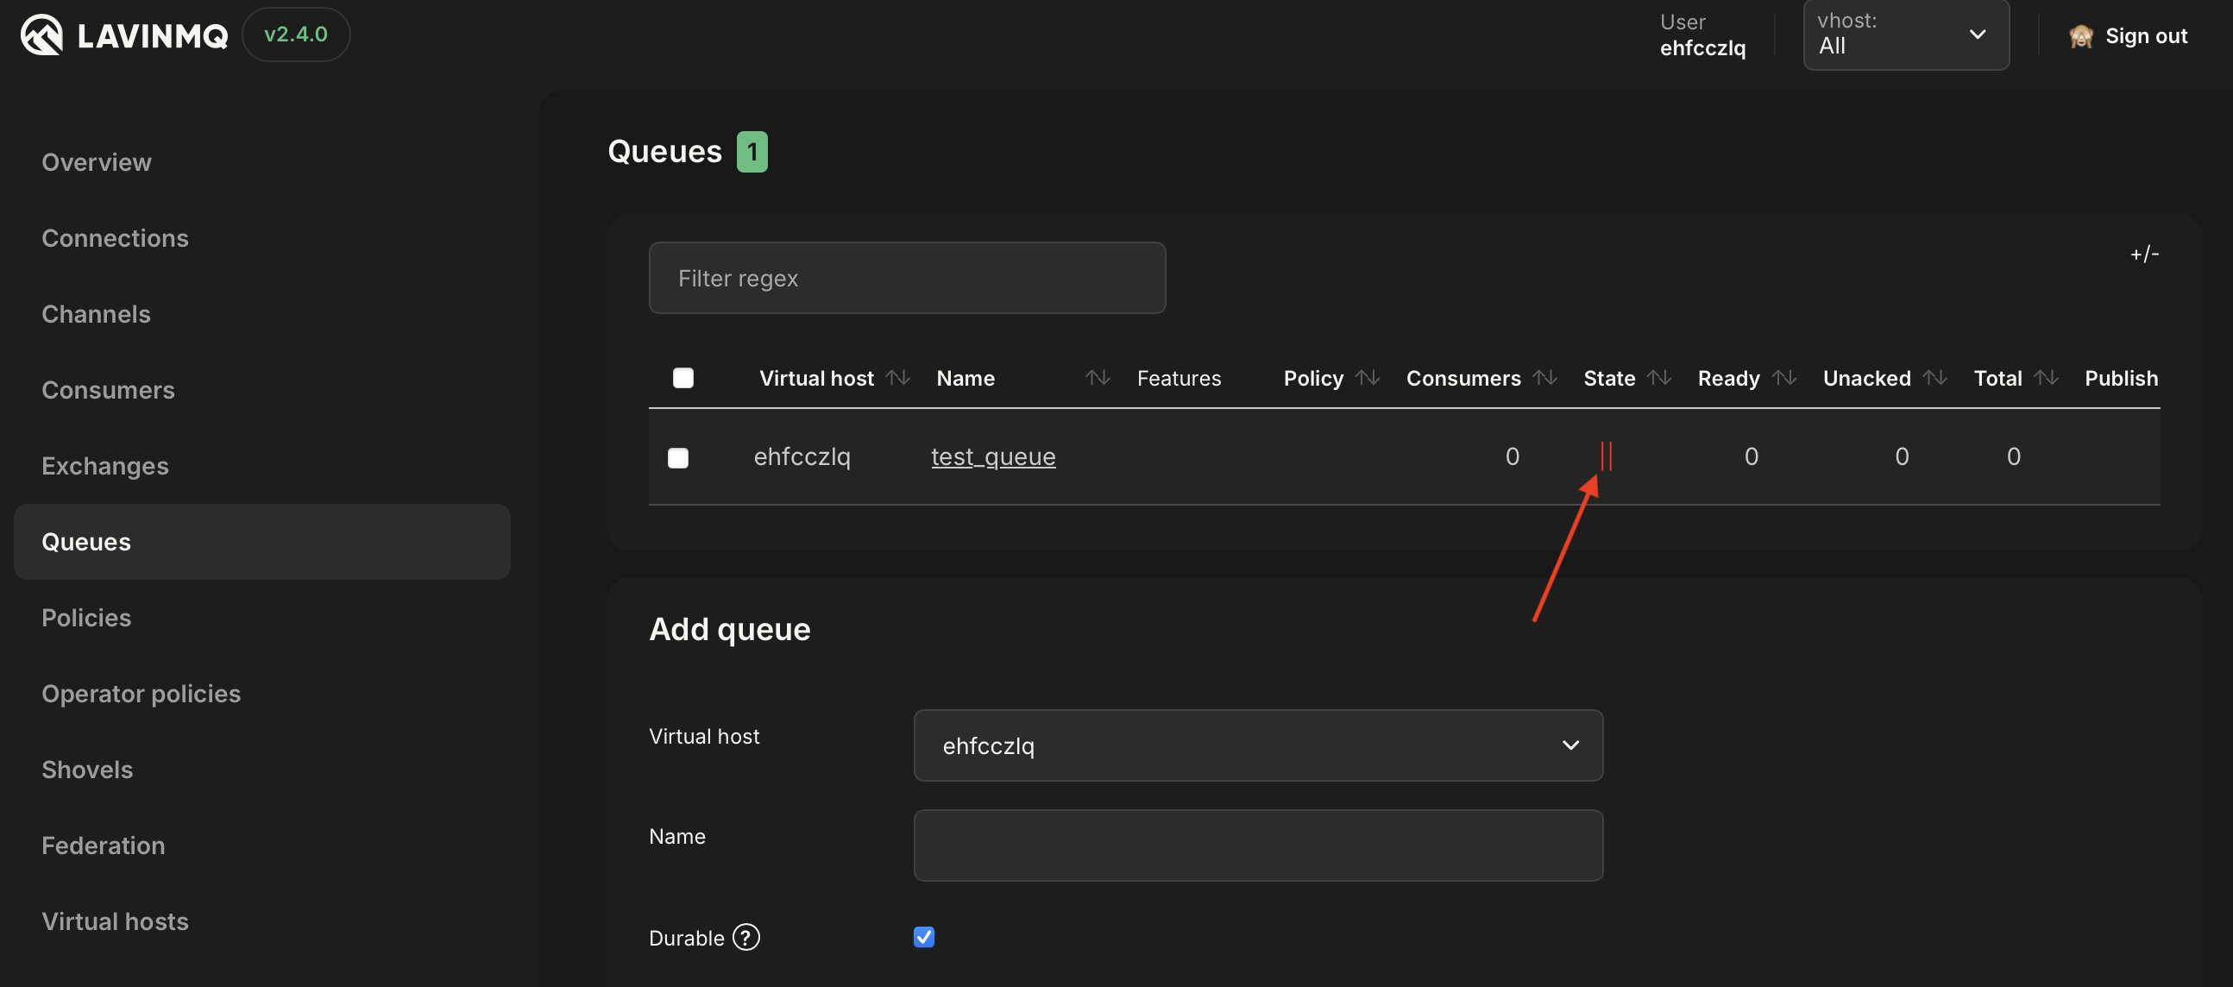Go to Connections in sidebar
Image resolution: width=2233 pixels, height=987 pixels.
coord(116,238)
